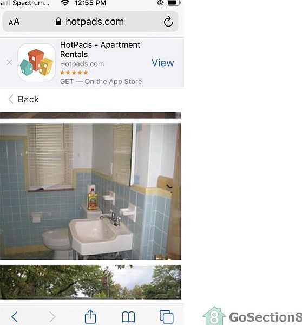Go back with Safari's bottom back arrow

pyautogui.click(x=15, y=317)
